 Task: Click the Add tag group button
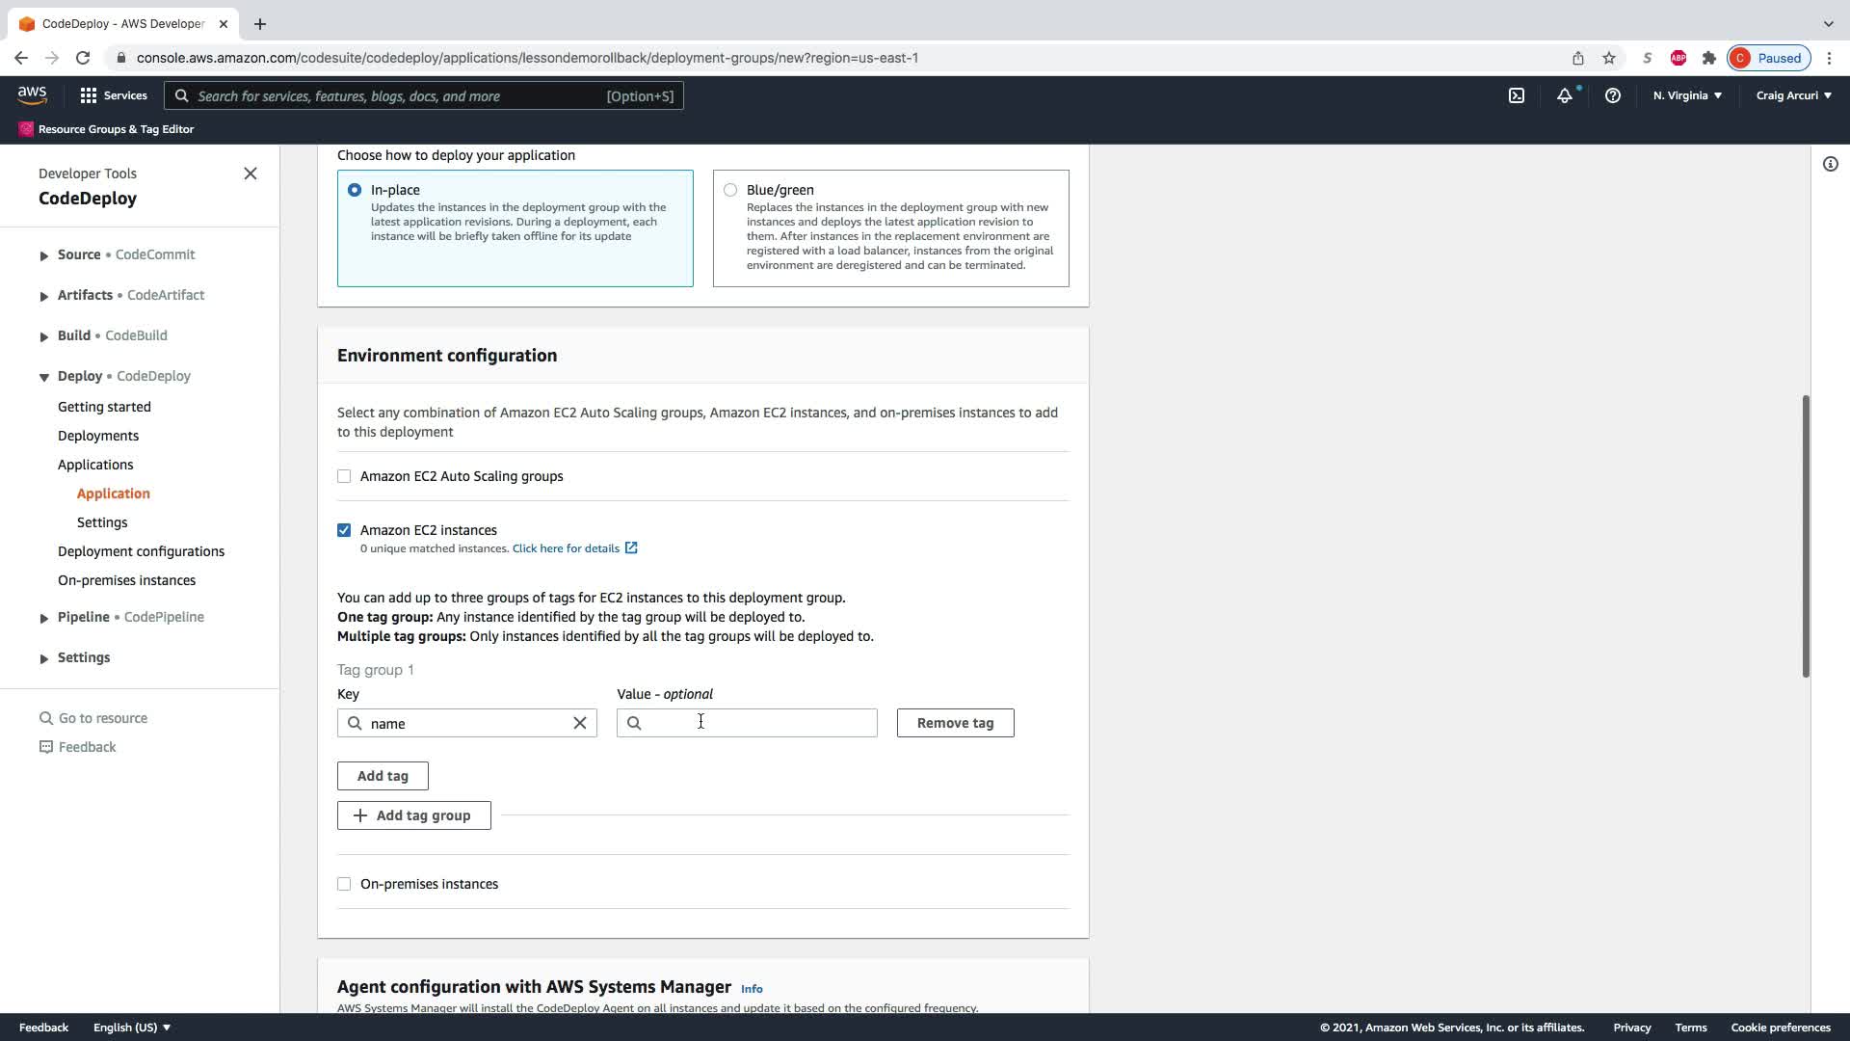point(413,815)
